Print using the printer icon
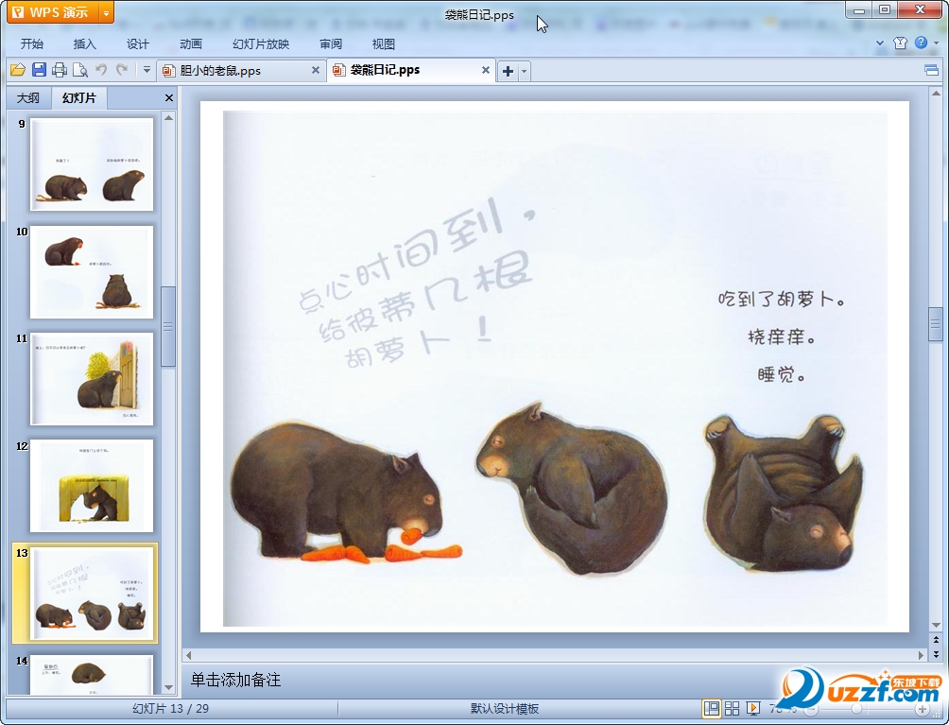949x725 pixels. click(x=60, y=70)
